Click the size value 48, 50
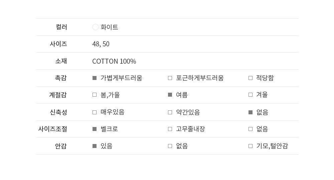 [101, 44]
